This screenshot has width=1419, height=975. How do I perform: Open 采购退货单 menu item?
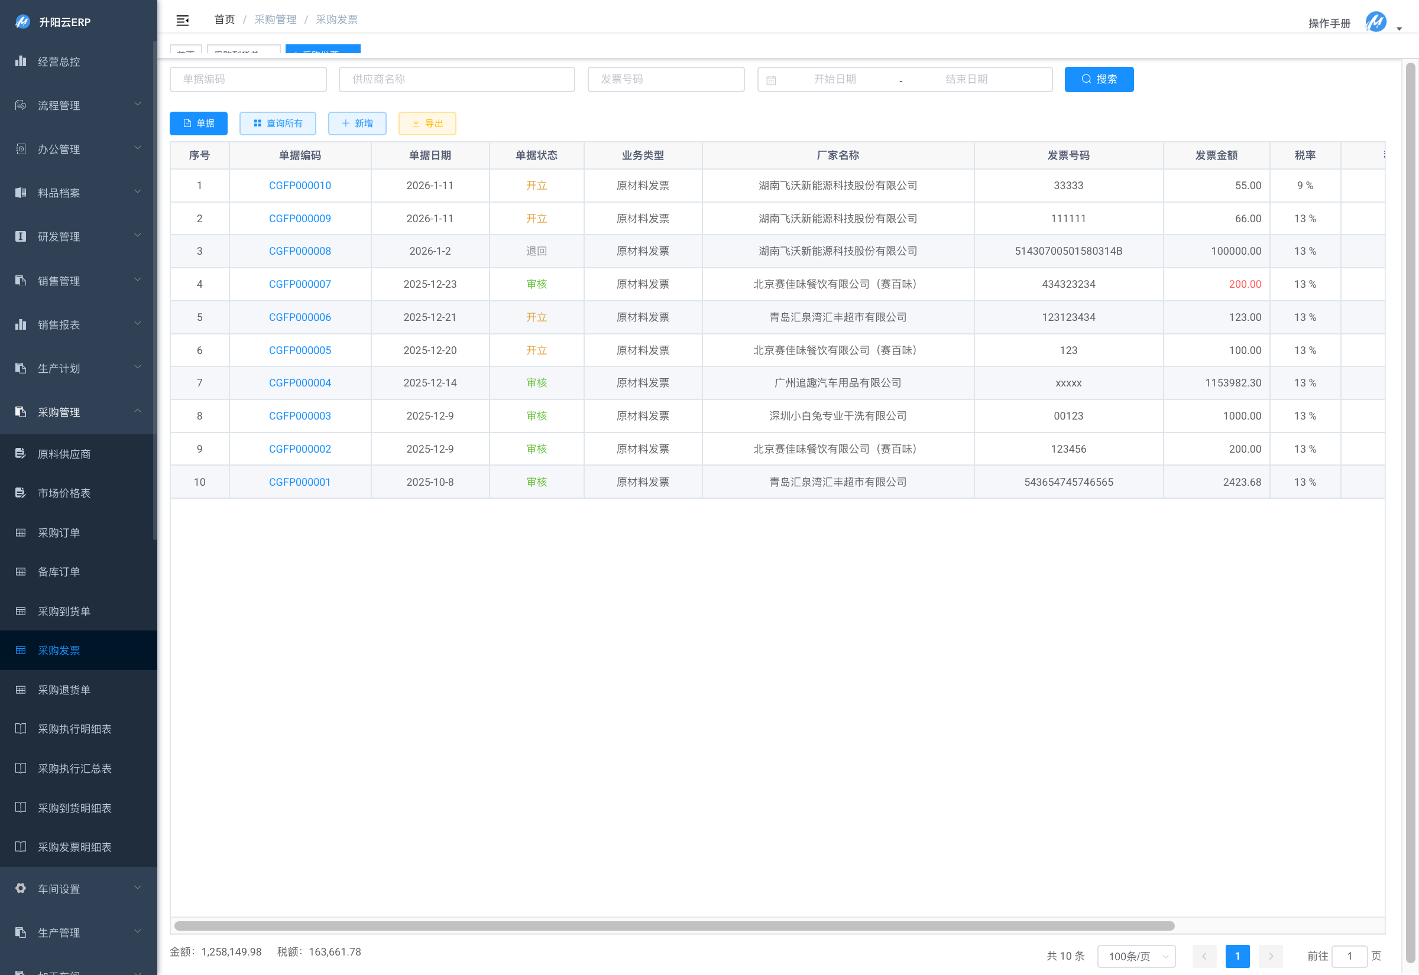pos(64,690)
